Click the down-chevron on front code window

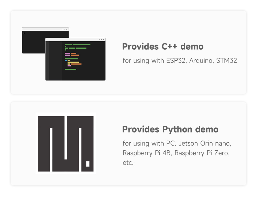click(x=100, y=40)
